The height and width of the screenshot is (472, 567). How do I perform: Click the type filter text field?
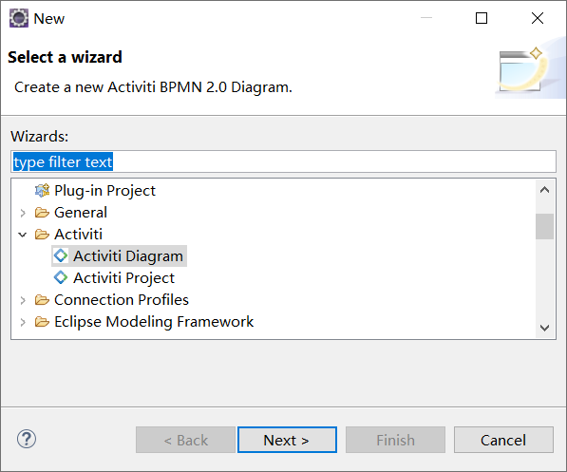coord(283,161)
